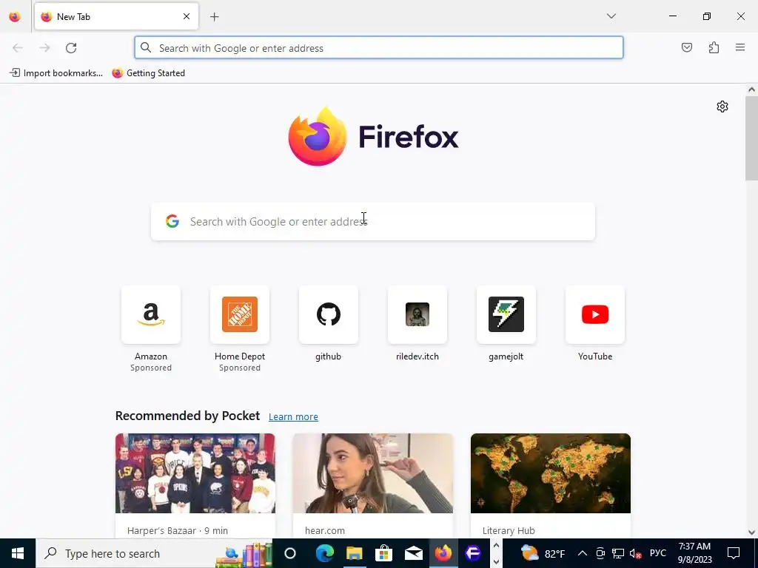This screenshot has height=568, width=758.
Task: Open the hear.com story thumbnail
Action: click(373, 473)
